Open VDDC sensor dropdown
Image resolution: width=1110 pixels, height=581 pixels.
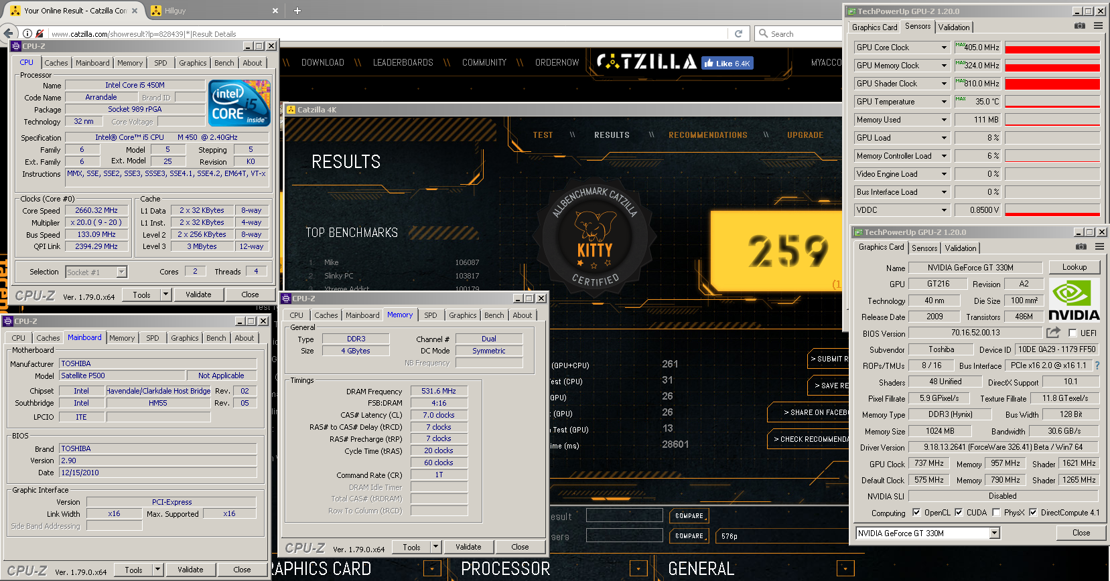tap(944, 210)
